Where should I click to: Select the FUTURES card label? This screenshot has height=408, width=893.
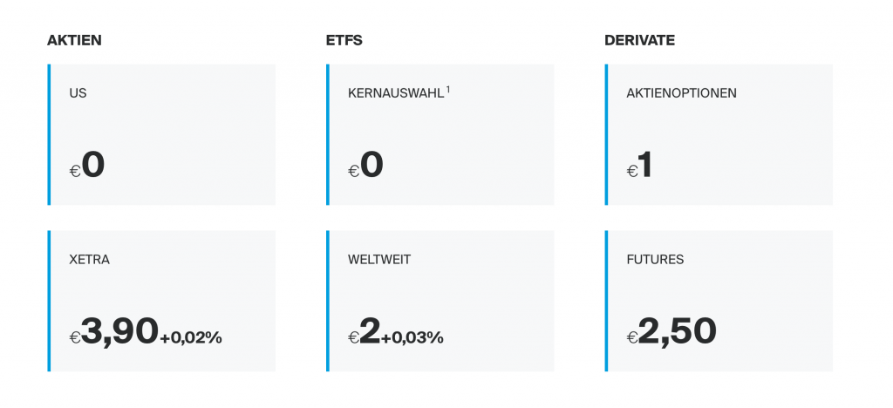tap(655, 260)
